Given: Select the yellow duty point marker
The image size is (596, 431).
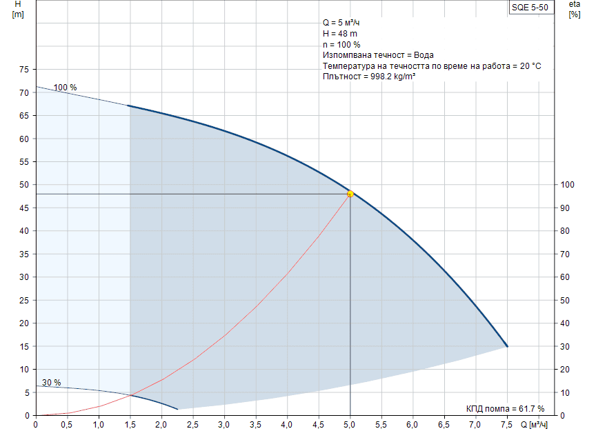Looking at the screenshot, I should click(350, 194).
